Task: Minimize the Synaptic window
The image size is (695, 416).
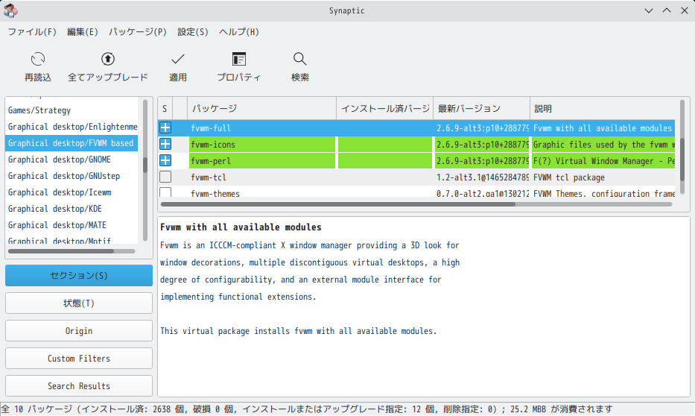Action: [x=649, y=10]
